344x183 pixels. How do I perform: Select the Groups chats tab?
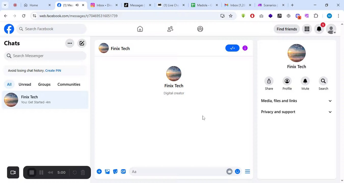point(44,84)
